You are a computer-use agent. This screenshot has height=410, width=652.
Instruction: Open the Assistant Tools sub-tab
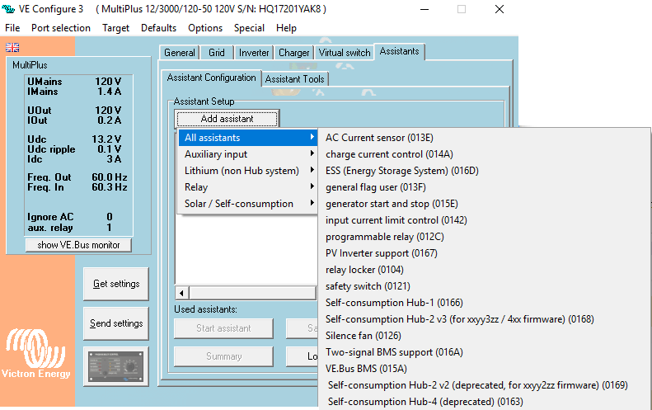294,79
